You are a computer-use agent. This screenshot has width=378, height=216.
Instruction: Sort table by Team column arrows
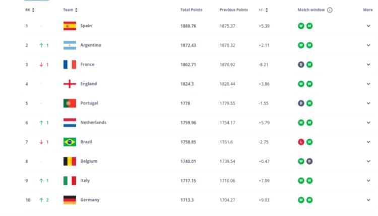tap(76, 10)
